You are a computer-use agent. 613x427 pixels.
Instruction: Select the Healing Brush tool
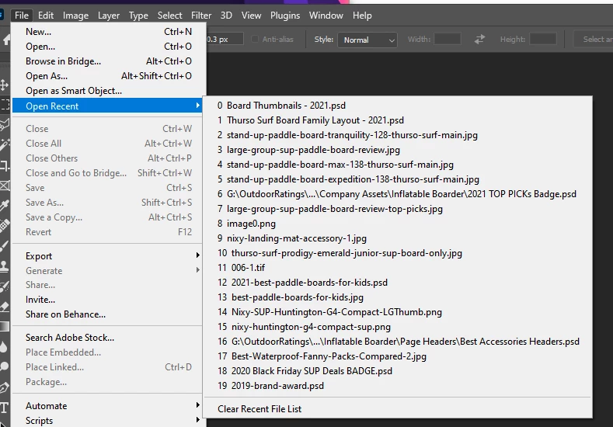pos(5,225)
